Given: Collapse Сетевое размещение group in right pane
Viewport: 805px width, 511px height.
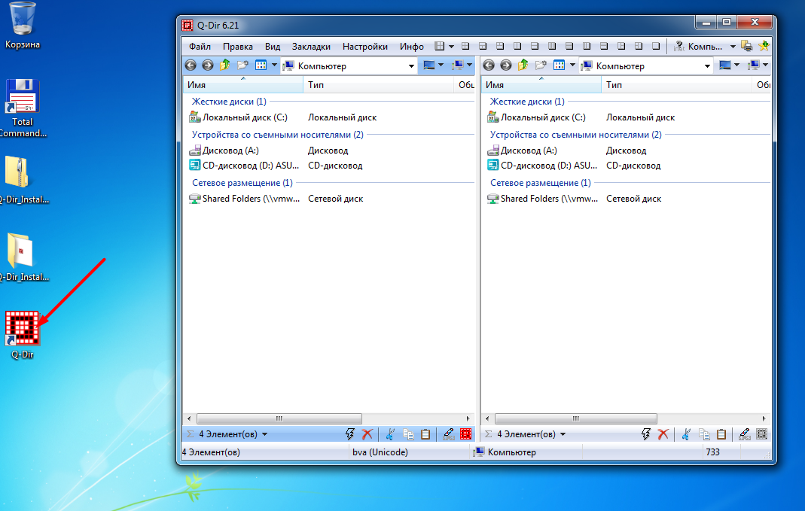Looking at the screenshot, I should [x=540, y=183].
